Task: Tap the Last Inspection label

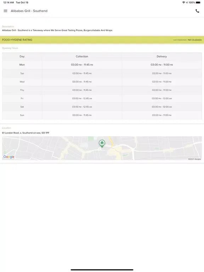Action: point(180,40)
